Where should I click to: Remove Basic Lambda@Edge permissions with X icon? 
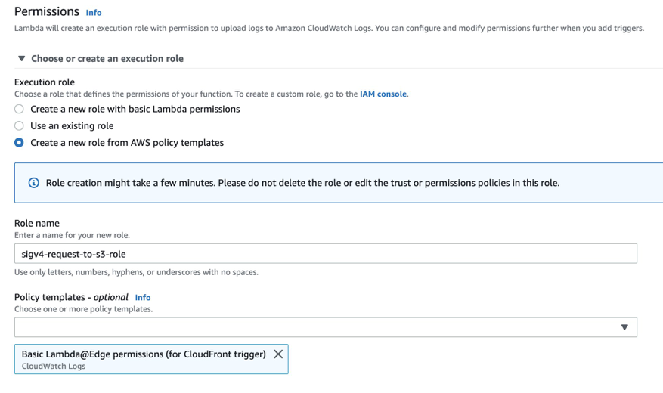pyautogui.click(x=278, y=354)
